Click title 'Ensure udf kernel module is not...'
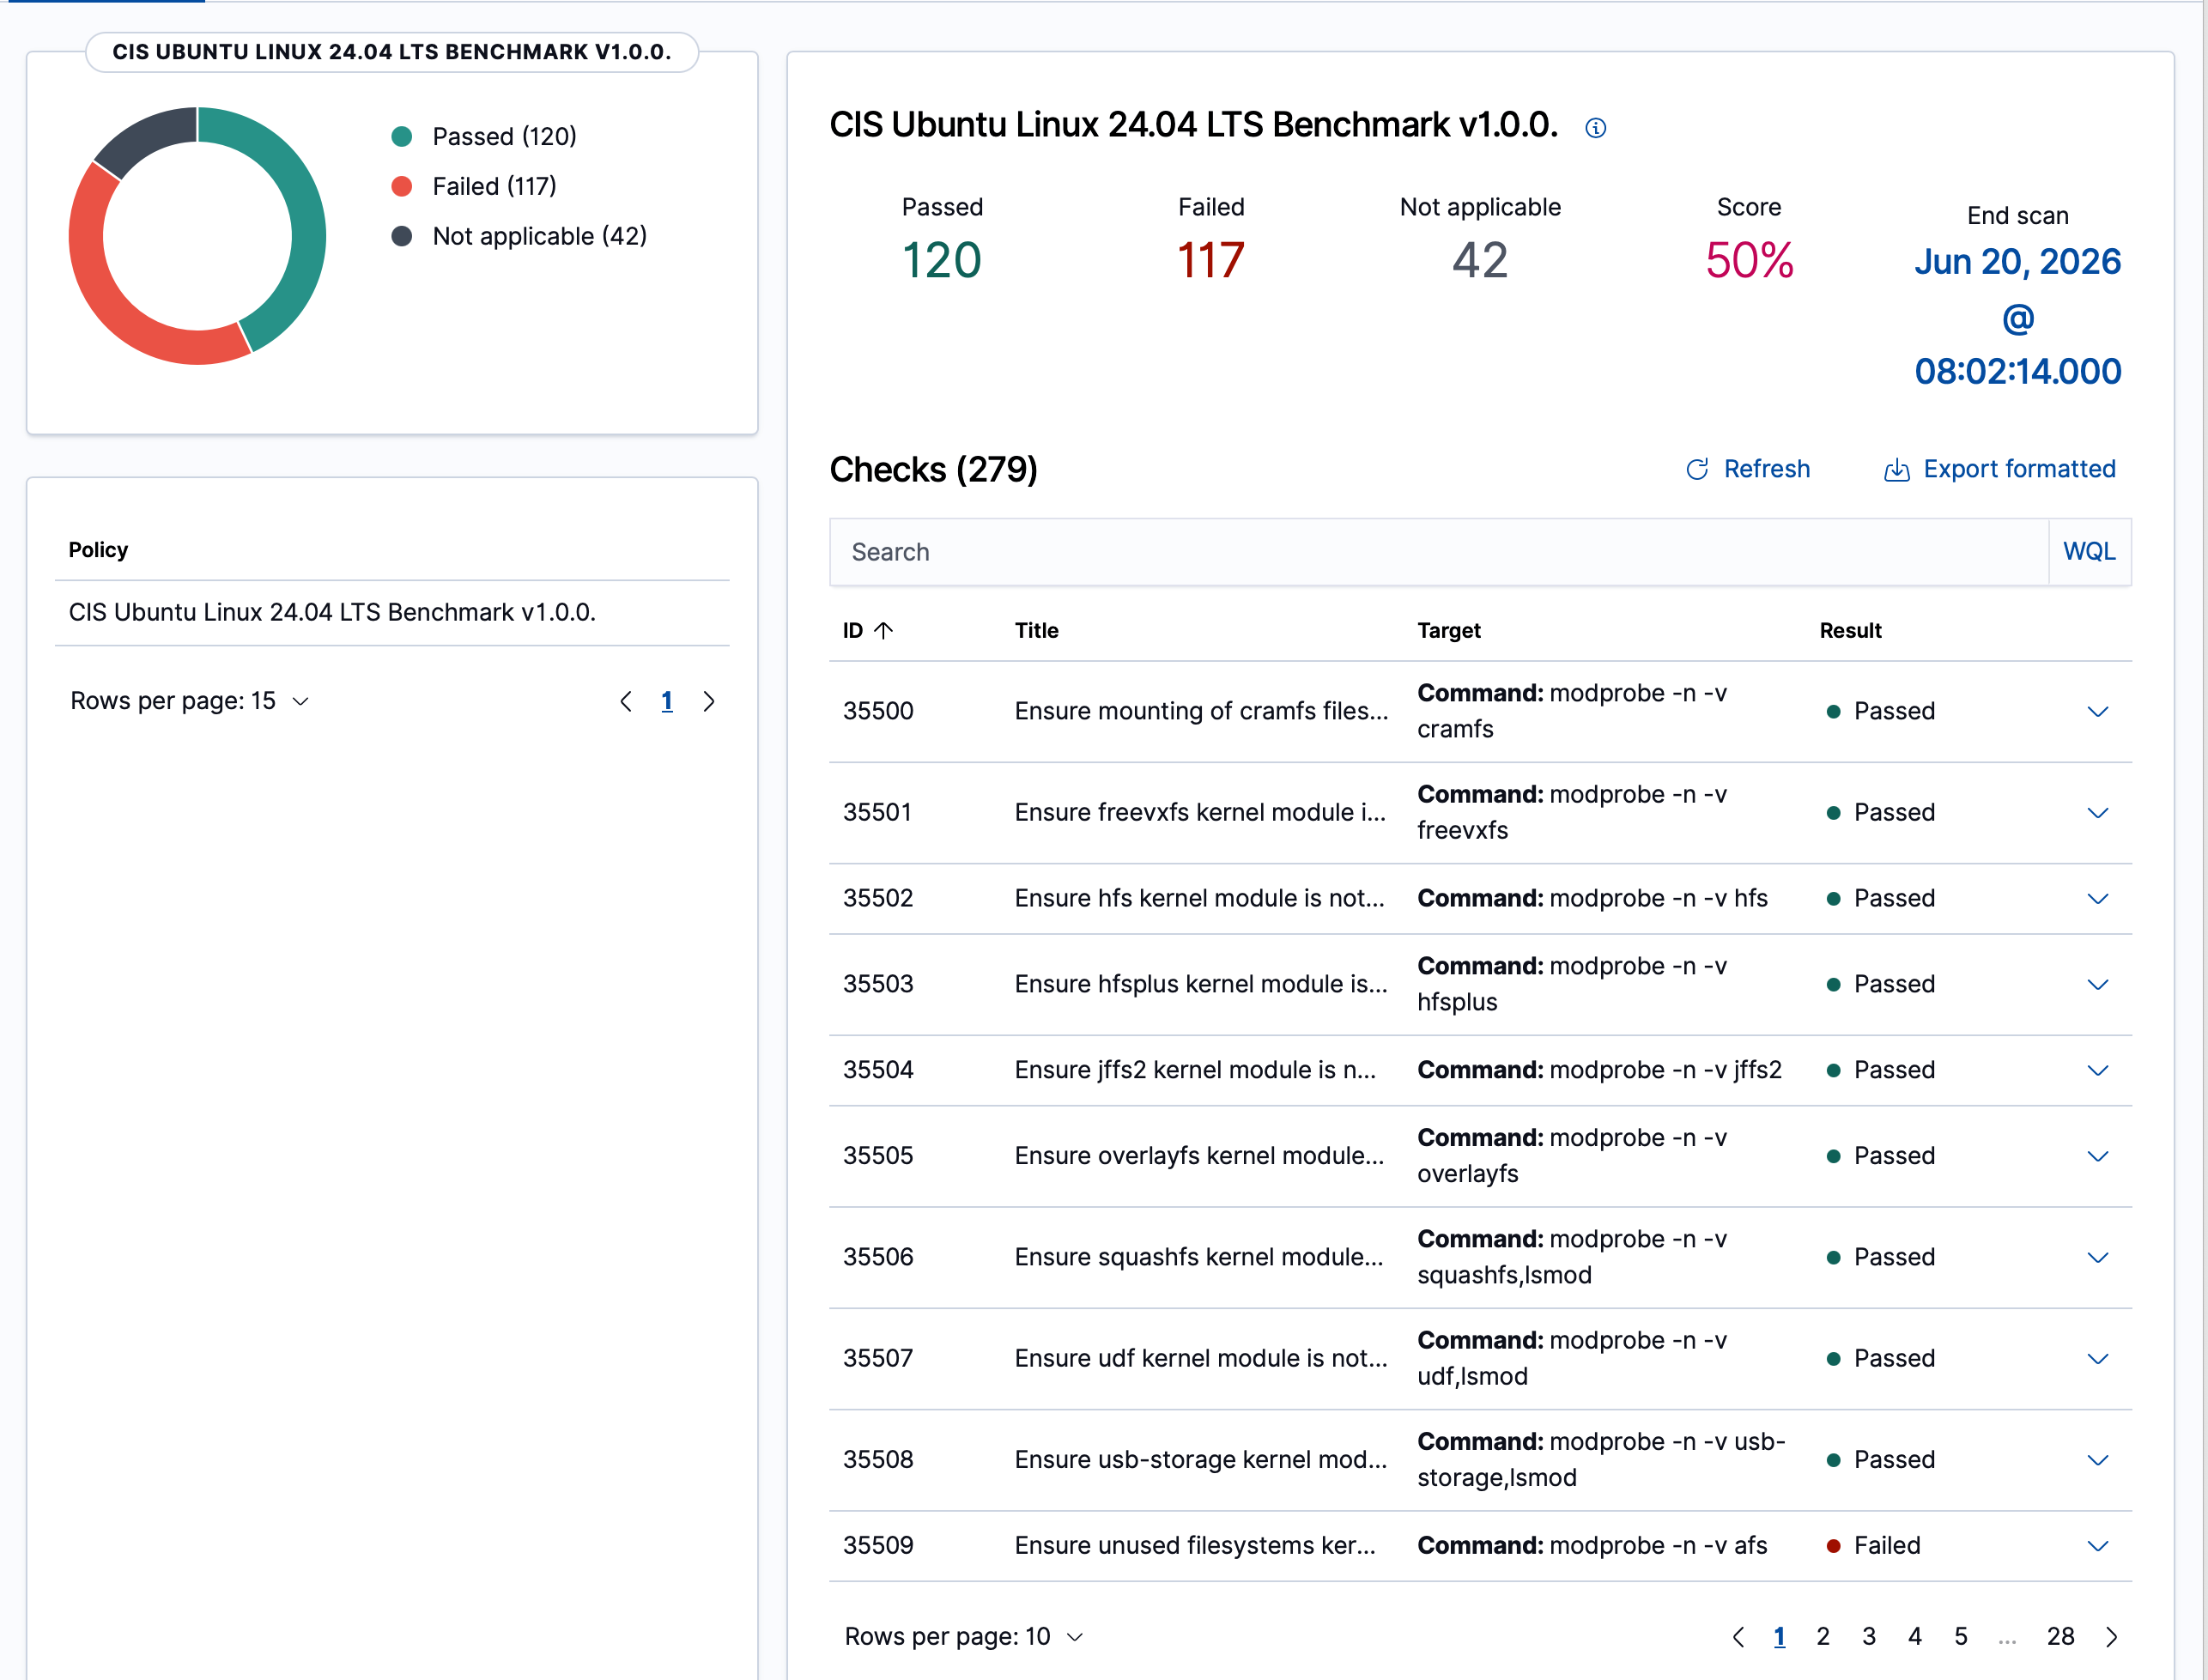This screenshot has width=2208, height=1680. click(x=1201, y=1359)
